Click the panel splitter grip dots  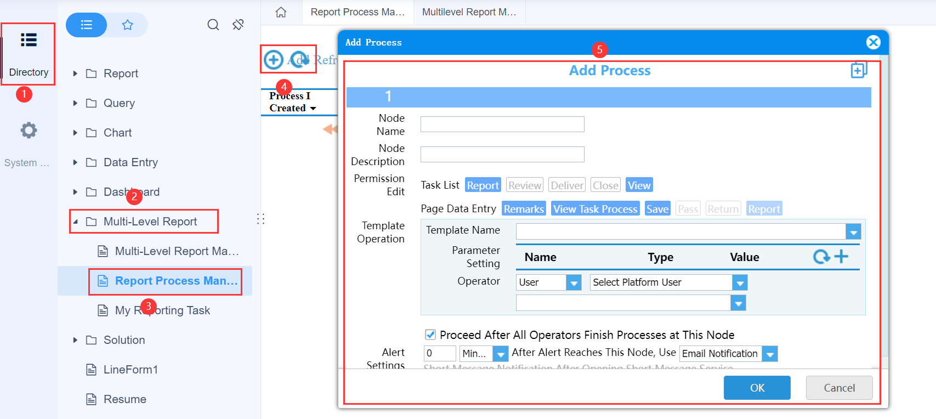(x=260, y=219)
